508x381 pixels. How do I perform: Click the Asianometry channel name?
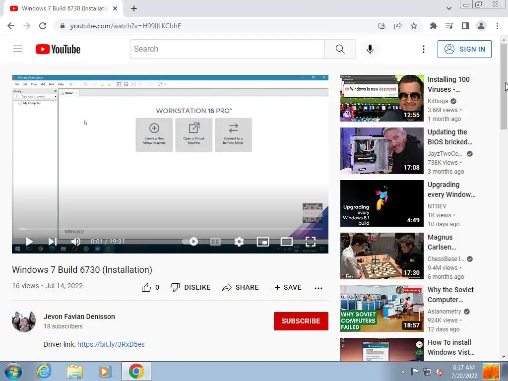[444, 312]
